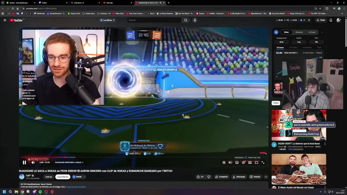Open La Ruleta Aleatoria bookmark

pyautogui.click(x=165, y=14)
